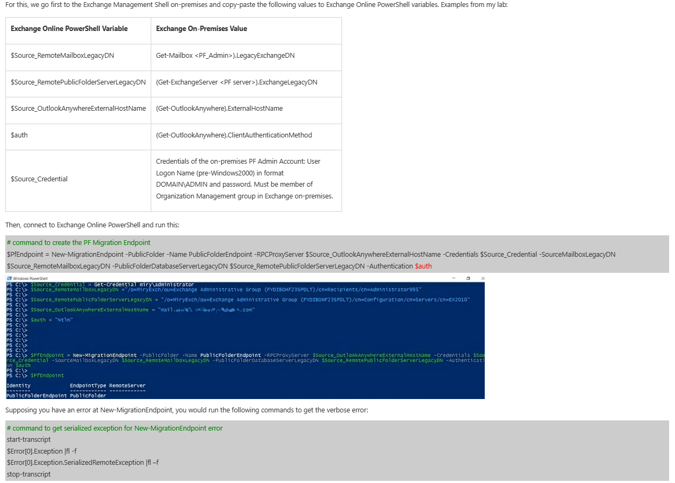Click the $Source_OutlookAnywhereExternalHostName variable cell
Viewport: 675px width, 483px height.
[76, 108]
